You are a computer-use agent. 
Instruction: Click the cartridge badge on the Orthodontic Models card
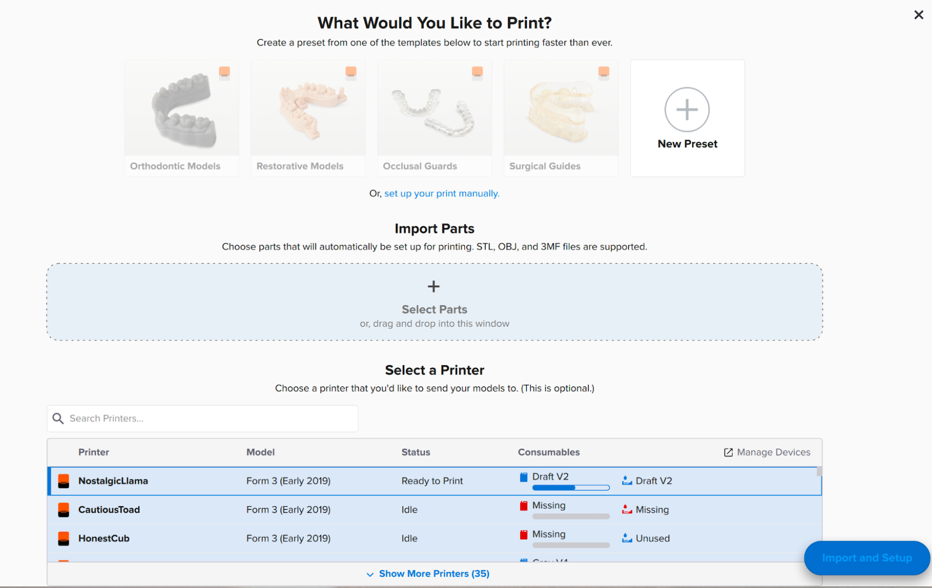click(x=225, y=72)
